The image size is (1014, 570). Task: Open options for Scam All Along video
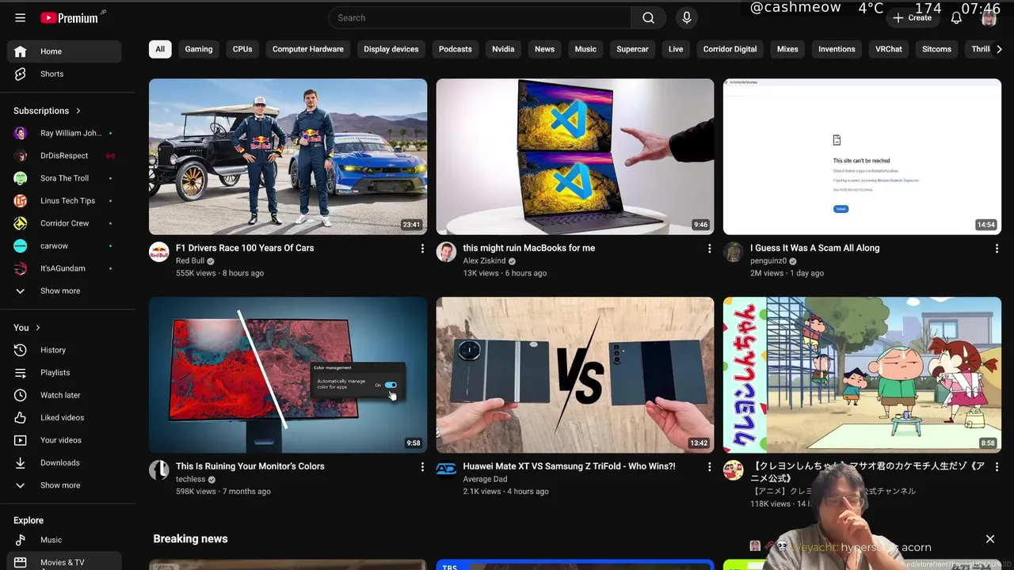pyautogui.click(x=997, y=249)
